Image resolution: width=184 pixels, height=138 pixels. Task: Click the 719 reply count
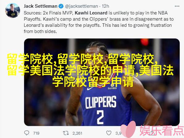(36, 133)
